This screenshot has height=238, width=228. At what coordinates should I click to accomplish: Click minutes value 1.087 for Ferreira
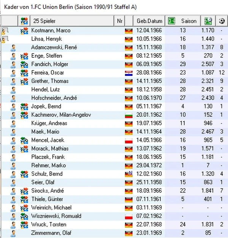(207, 73)
